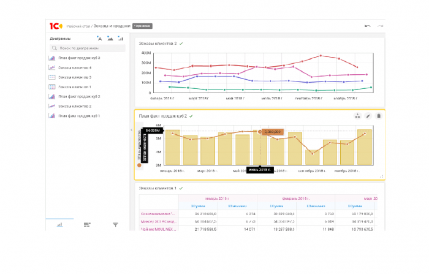Click the diagram search field
The height and width of the screenshot is (274, 429).
(88, 48)
